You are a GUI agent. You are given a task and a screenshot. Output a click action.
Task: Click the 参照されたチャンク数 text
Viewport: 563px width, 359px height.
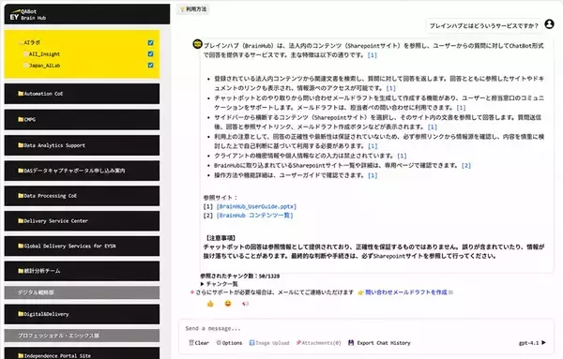tap(240, 277)
